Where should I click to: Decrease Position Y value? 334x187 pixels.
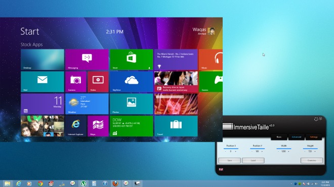pos(252,152)
